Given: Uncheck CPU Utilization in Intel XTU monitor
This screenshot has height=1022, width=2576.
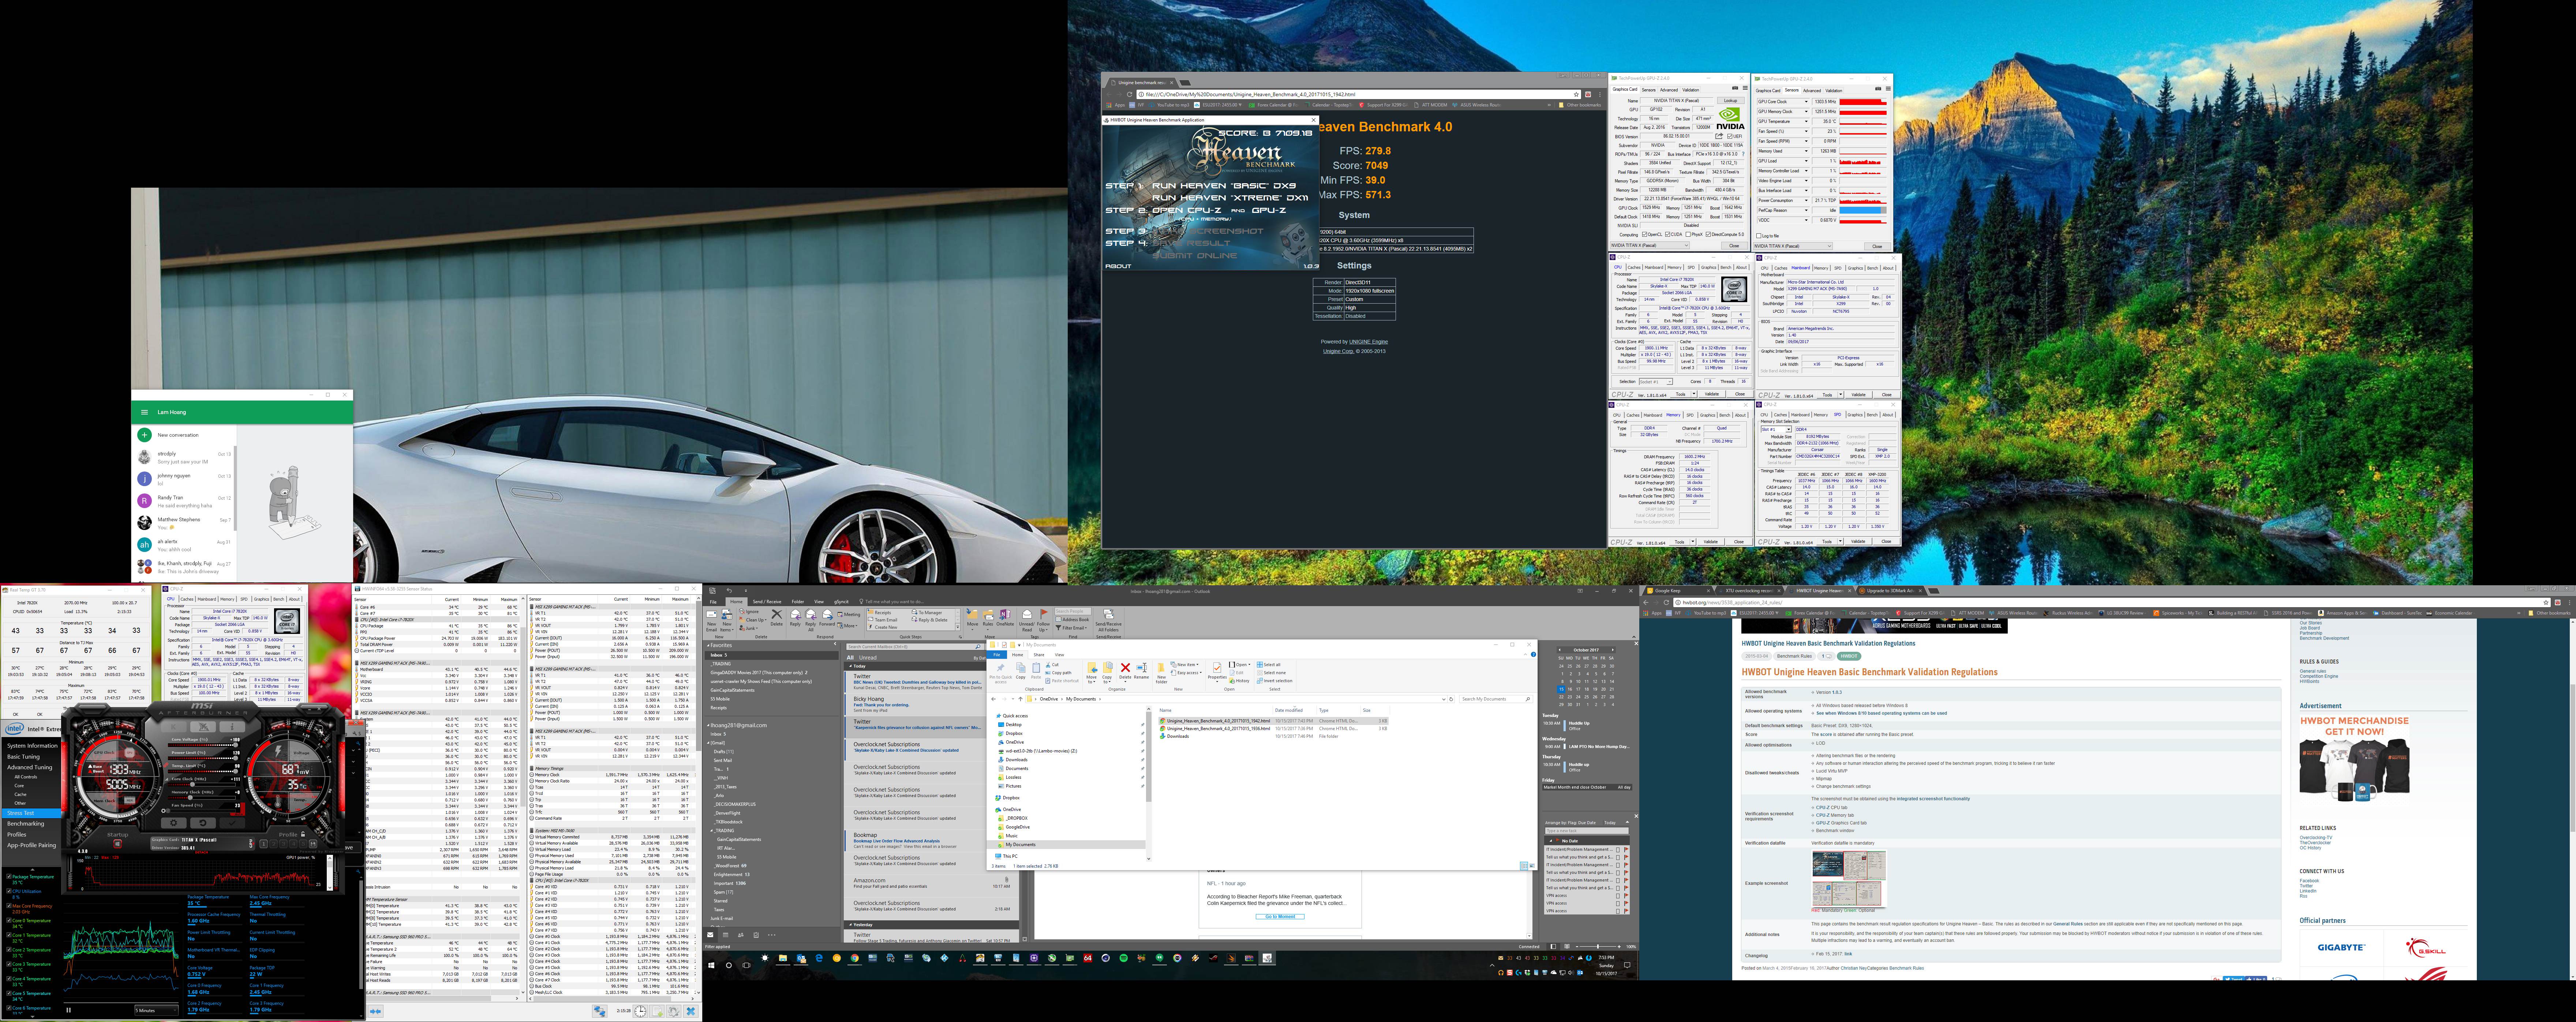Looking at the screenshot, I should [9, 891].
